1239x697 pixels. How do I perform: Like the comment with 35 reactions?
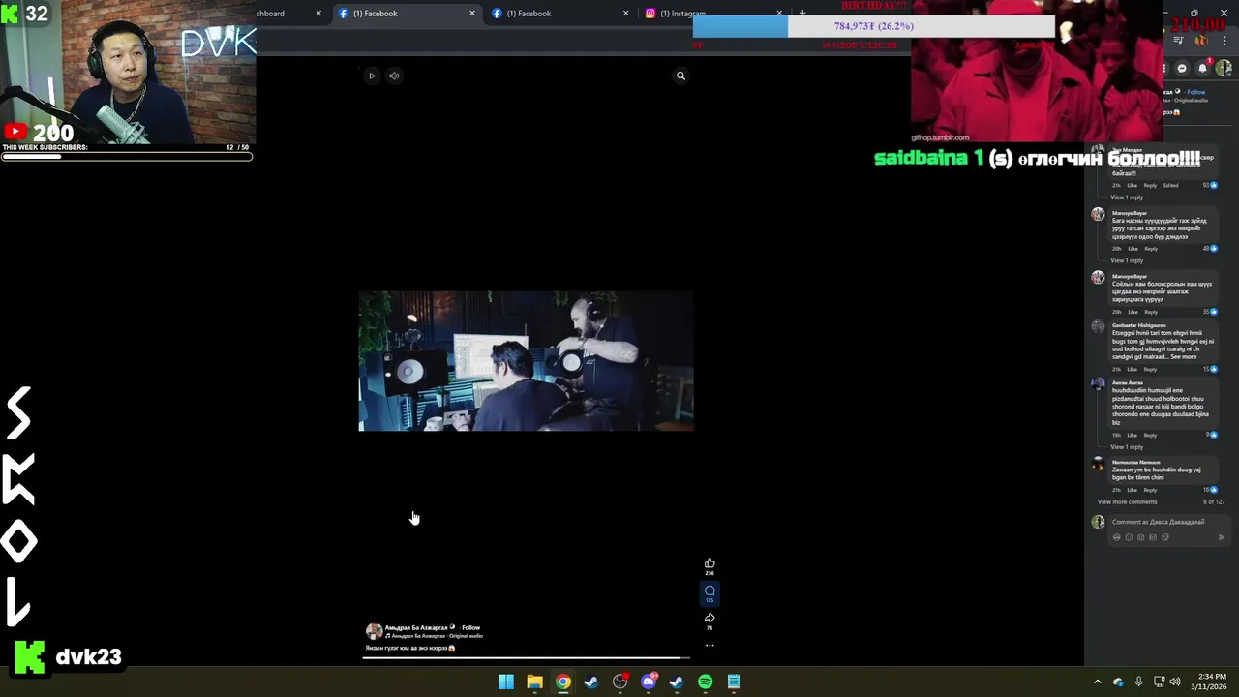[1133, 312]
